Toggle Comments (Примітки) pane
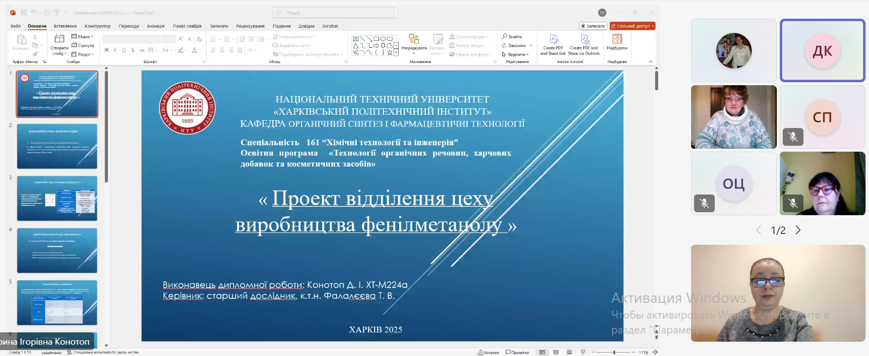Image resolution: width=869 pixels, height=356 pixels. tap(517, 352)
